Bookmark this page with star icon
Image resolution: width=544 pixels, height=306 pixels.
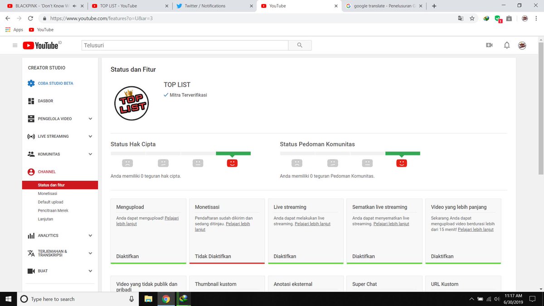point(472,19)
